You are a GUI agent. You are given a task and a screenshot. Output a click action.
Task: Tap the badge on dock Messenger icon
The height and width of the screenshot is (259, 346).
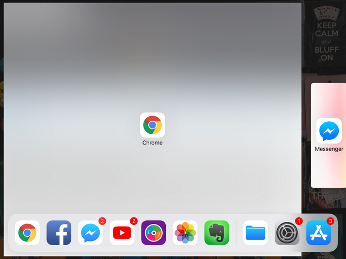(102, 221)
